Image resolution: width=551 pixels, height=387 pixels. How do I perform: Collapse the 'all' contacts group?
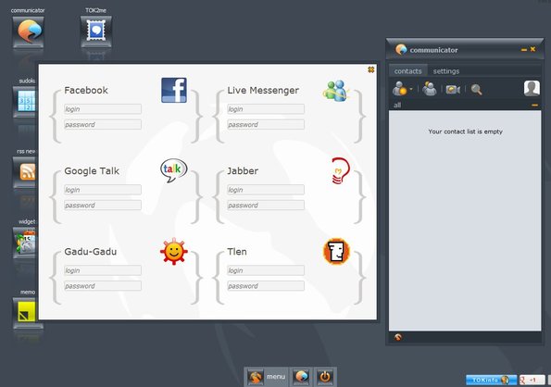[x=534, y=105]
